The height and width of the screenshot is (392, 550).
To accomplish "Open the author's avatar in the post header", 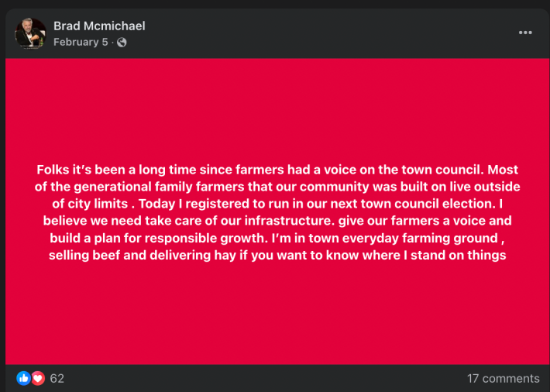I will (x=30, y=33).
